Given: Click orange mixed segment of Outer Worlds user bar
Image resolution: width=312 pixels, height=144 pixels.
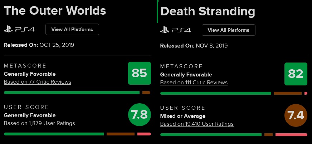Looking at the screenshot, I should tap(121, 134).
